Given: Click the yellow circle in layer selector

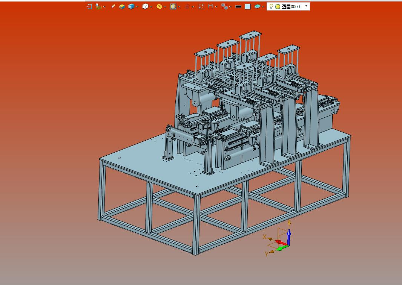Looking at the screenshot, I should coord(278,7).
